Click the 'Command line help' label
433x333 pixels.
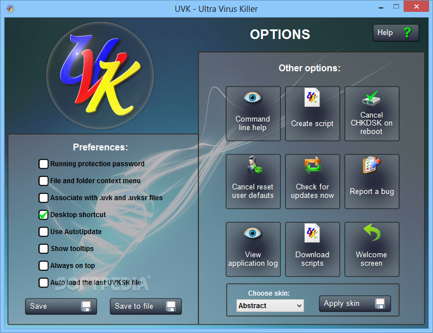pos(253,123)
